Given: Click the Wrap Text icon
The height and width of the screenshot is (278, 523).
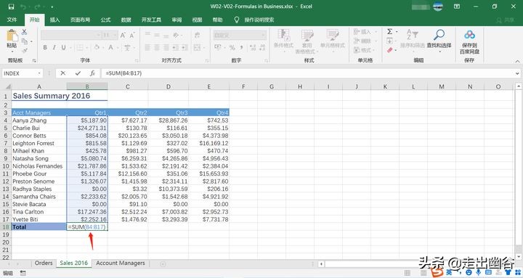Looking at the screenshot, I should coord(197,35).
